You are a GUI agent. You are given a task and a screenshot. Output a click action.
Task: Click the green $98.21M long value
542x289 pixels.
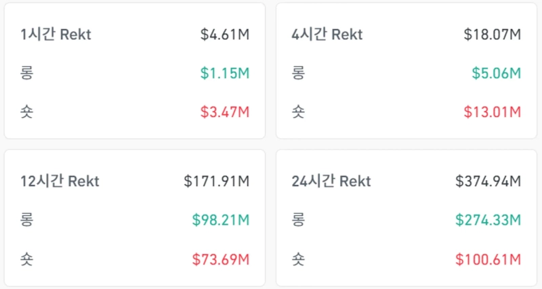(x=221, y=220)
